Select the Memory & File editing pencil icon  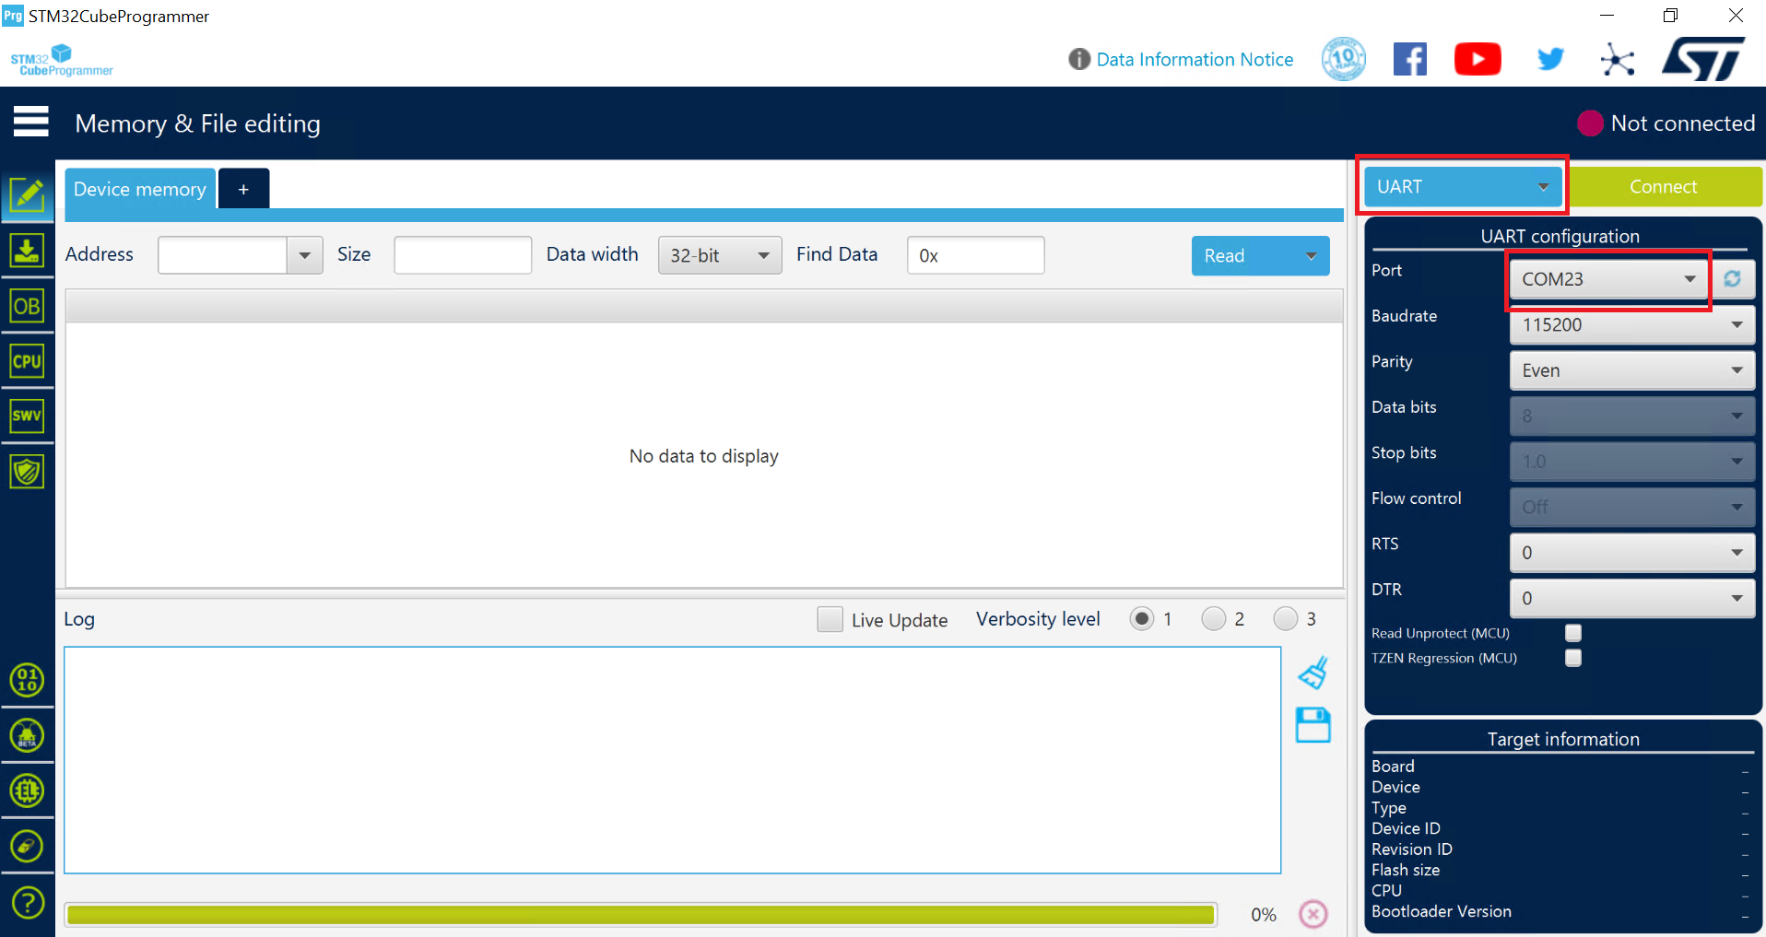[x=28, y=195]
